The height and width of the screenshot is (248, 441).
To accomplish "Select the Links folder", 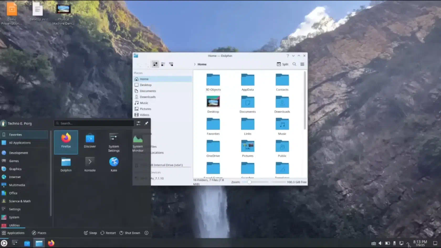I will pyautogui.click(x=248, y=126).
